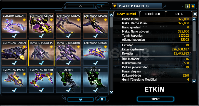This screenshot has width=199, height=106.
Task: Toggle the checkmark under Empyrian Spearhead
Action: pos(96,36)
